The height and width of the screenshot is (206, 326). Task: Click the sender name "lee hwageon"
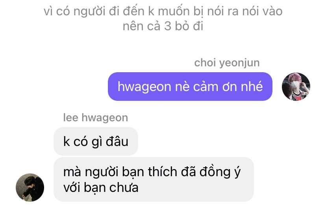pyautogui.click(x=96, y=117)
